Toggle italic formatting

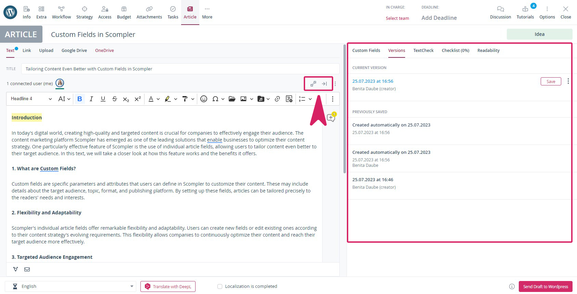tap(91, 99)
